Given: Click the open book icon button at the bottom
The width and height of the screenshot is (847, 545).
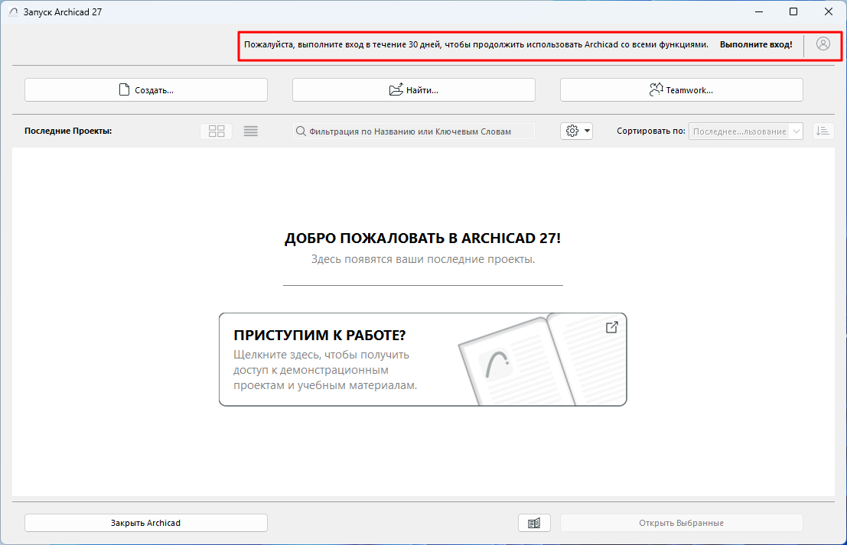Looking at the screenshot, I should point(534,523).
